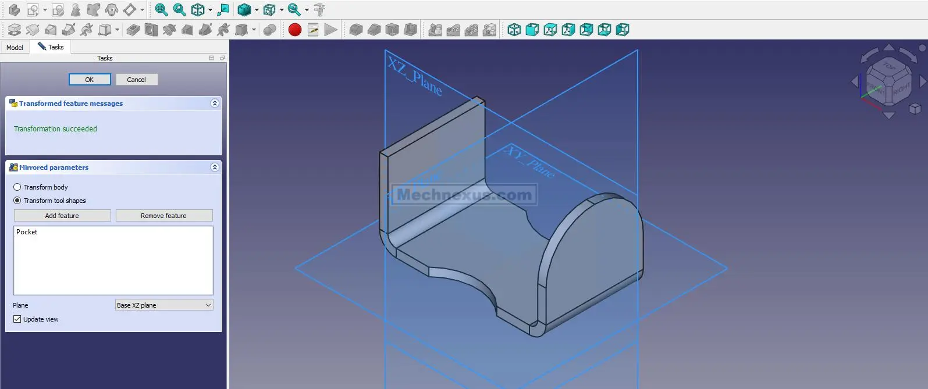Open the subtractive primitive dropdown arrow
This screenshot has width=928, height=389.
[254, 30]
